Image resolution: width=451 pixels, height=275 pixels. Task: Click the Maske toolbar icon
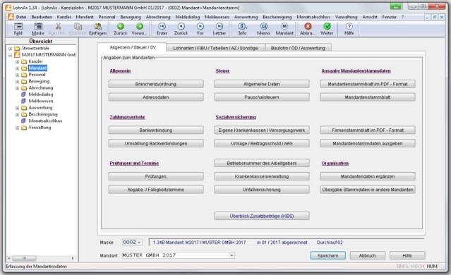[x=38, y=27]
